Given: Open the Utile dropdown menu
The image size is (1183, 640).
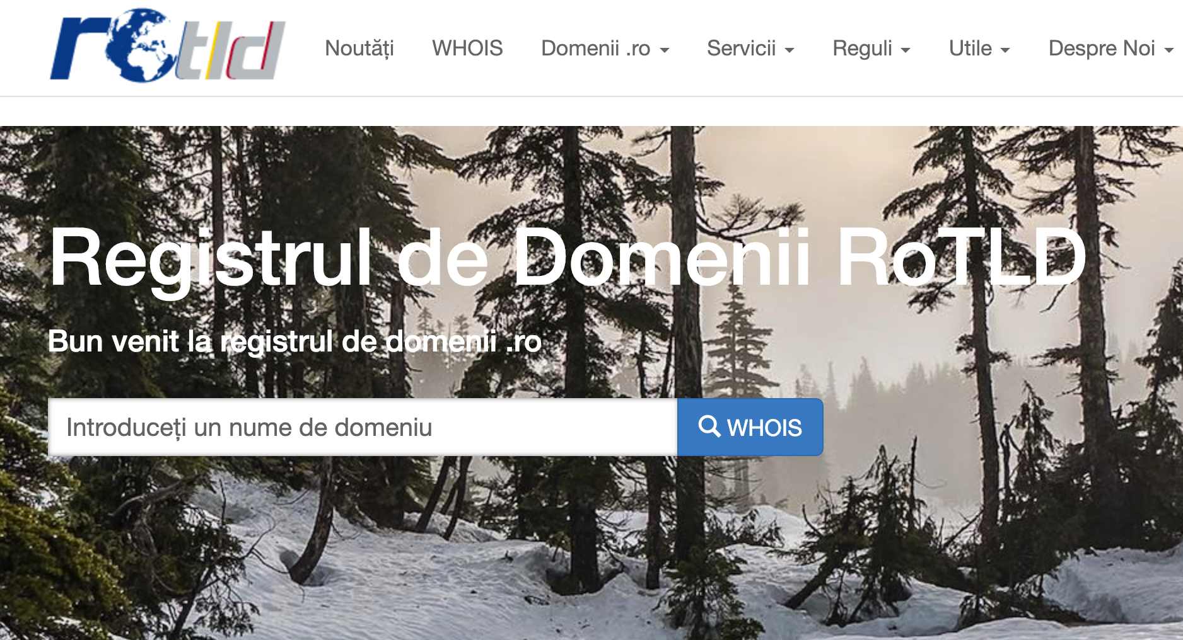Looking at the screenshot, I should pos(979,49).
